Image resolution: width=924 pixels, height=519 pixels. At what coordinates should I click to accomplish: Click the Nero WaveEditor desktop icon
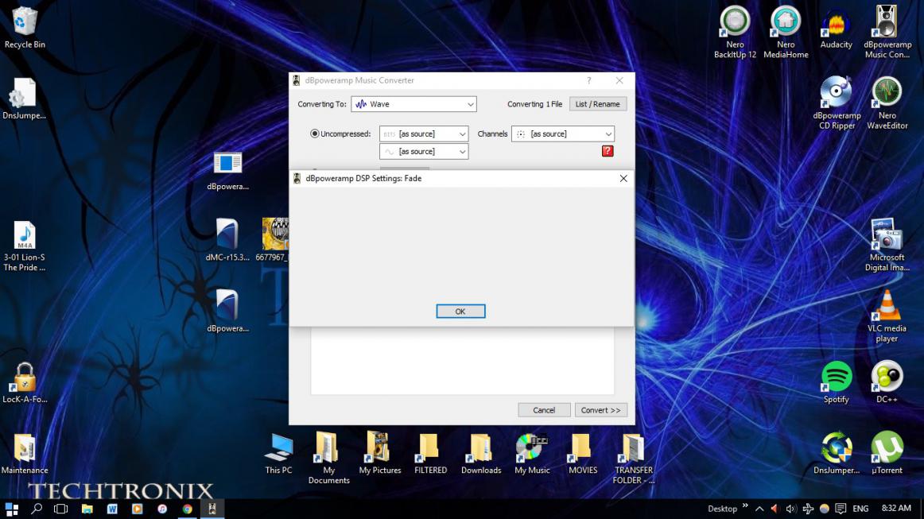tap(887, 93)
